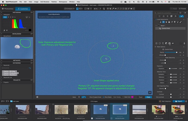This screenshot has height=121, width=188.
Task: Click the Horizon leveling tool icon
Action: pos(116,9)
